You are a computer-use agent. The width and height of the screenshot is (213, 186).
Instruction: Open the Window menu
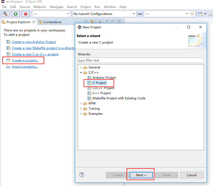coord(110,7)
